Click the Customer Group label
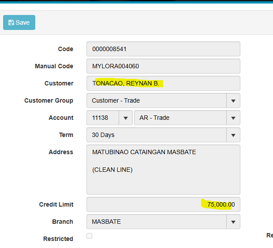The height and width of the screenshot is (248, 273). coord(49,100)
